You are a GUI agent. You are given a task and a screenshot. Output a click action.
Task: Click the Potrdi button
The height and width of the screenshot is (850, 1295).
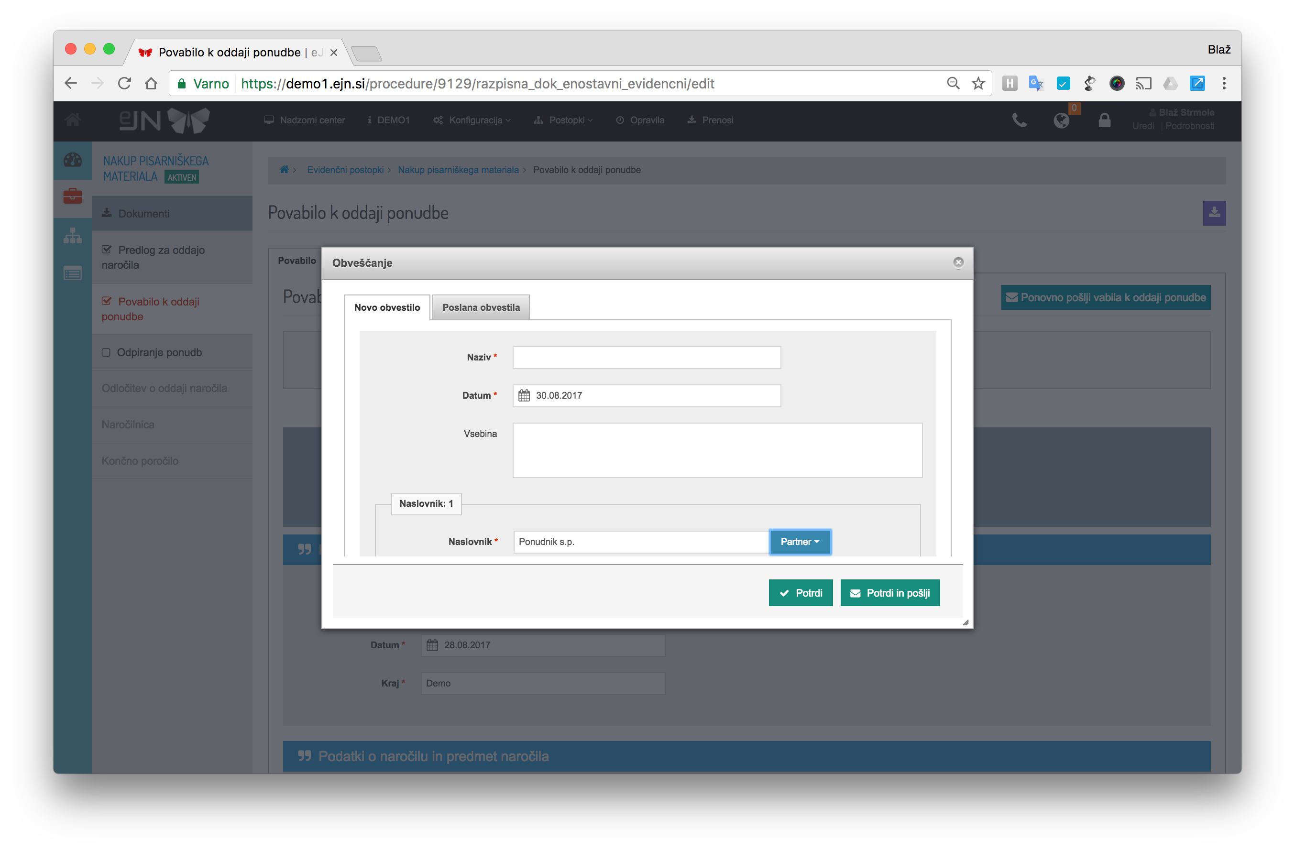point(801,593)
